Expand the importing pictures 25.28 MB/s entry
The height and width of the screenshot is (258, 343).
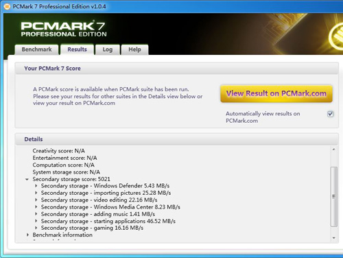point(36,193)
